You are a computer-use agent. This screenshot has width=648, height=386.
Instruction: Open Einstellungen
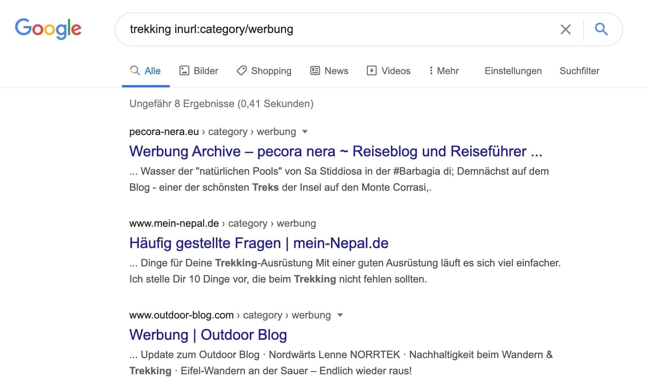pos(513,71)
